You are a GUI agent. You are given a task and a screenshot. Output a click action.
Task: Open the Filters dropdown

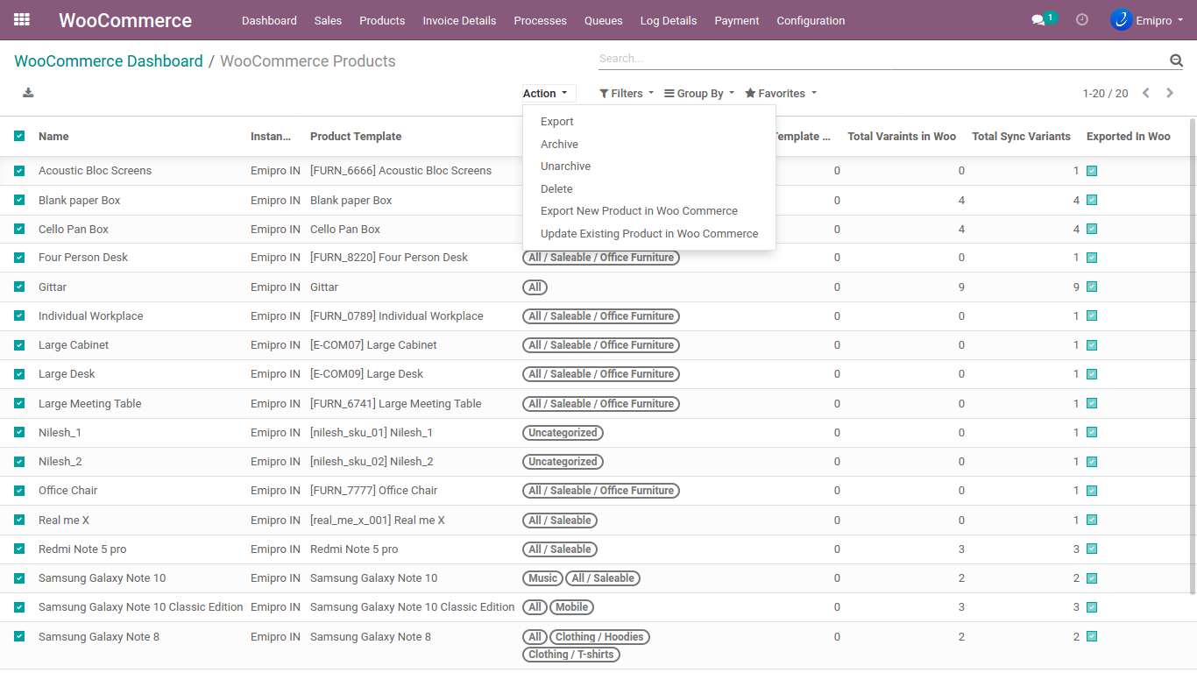pyautogui.click(x=627, y=94)
